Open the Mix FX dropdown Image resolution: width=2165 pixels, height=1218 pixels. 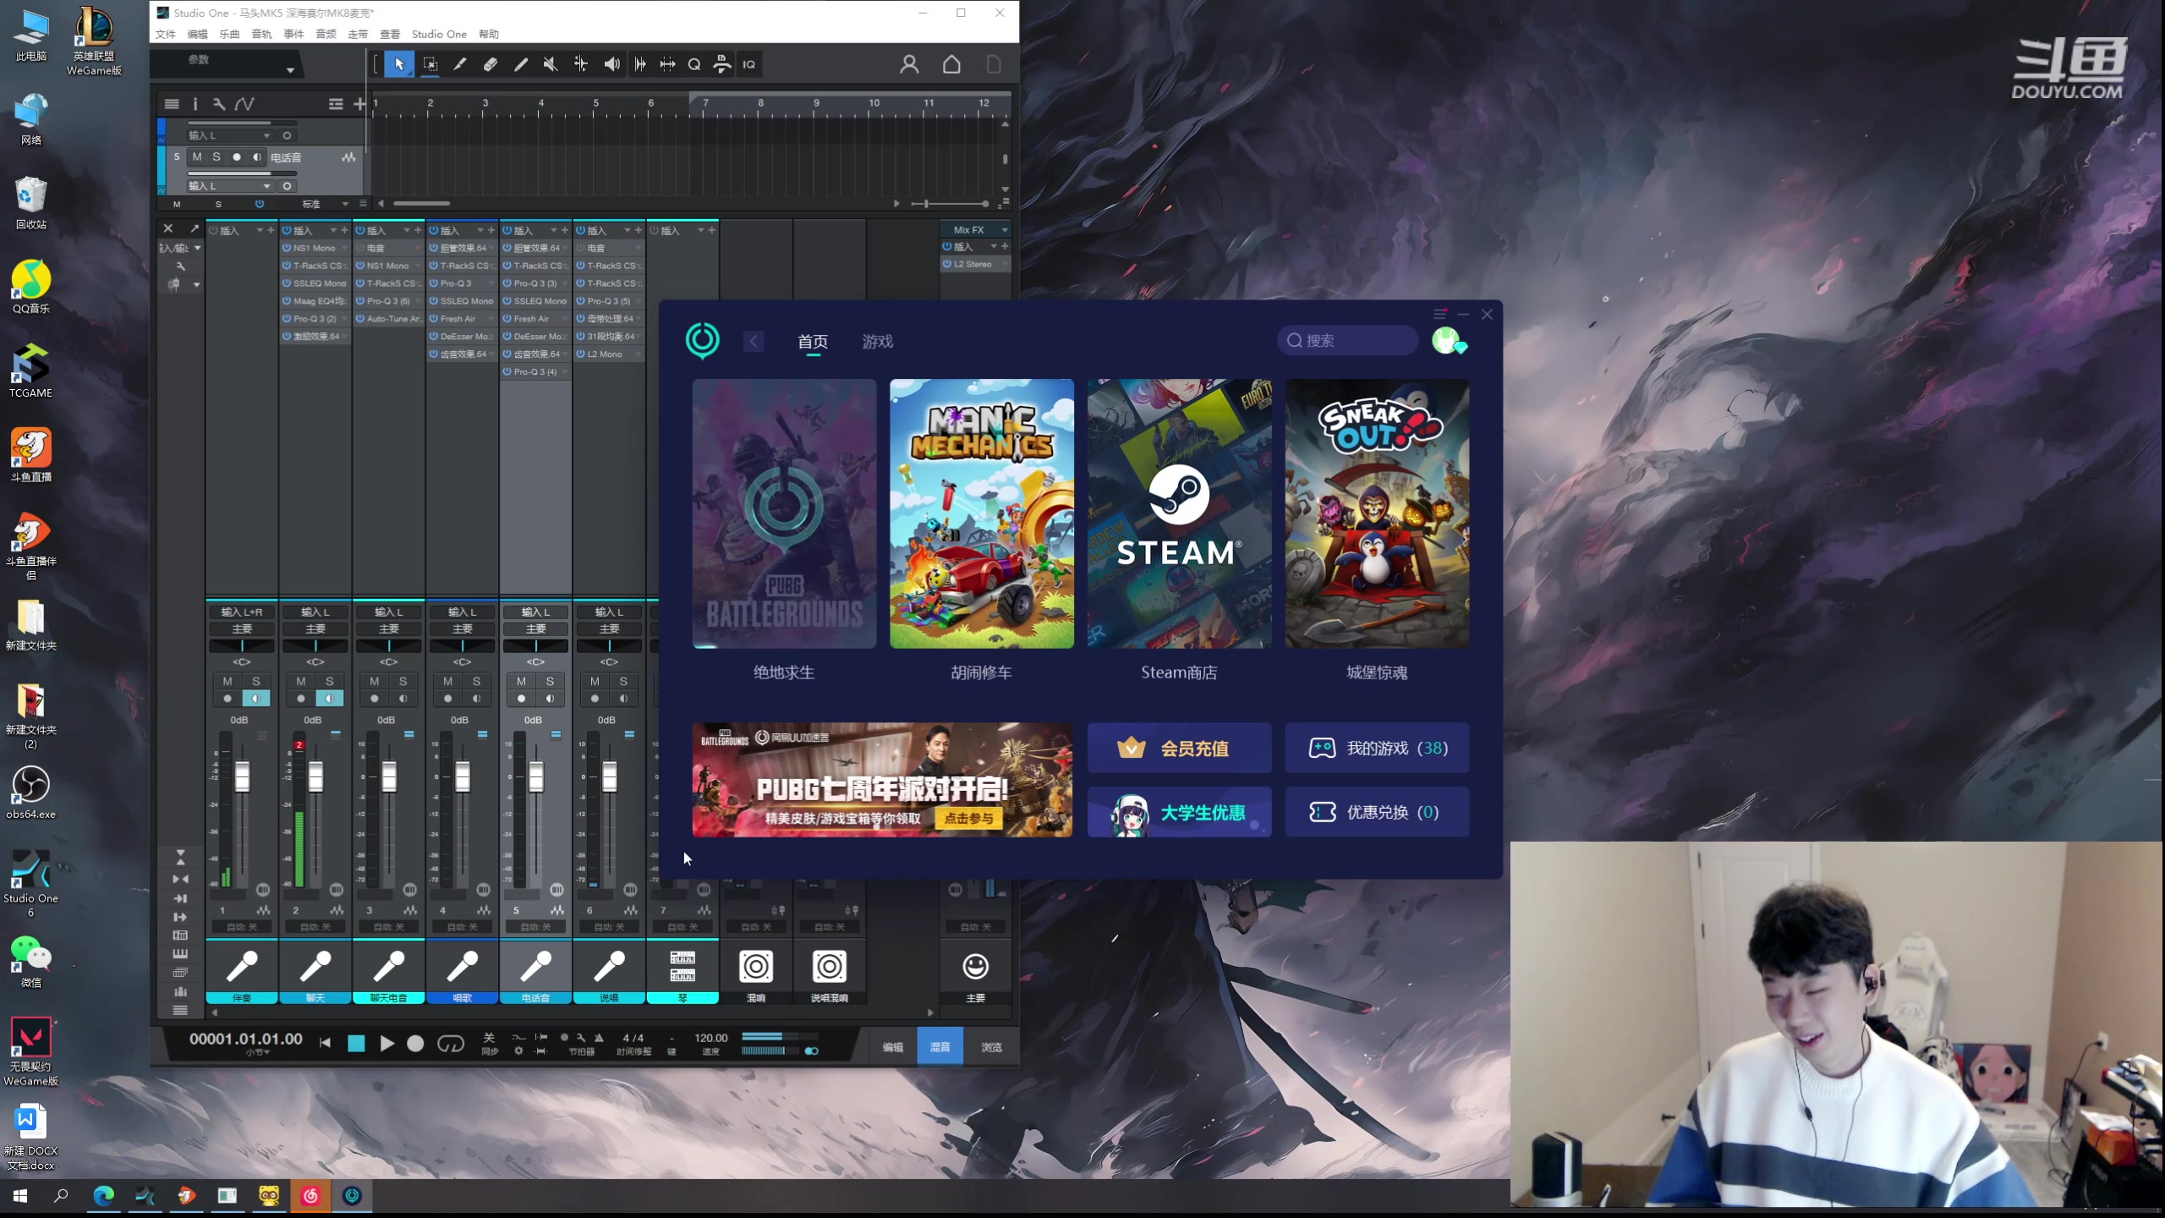(x=1004, y=230)
